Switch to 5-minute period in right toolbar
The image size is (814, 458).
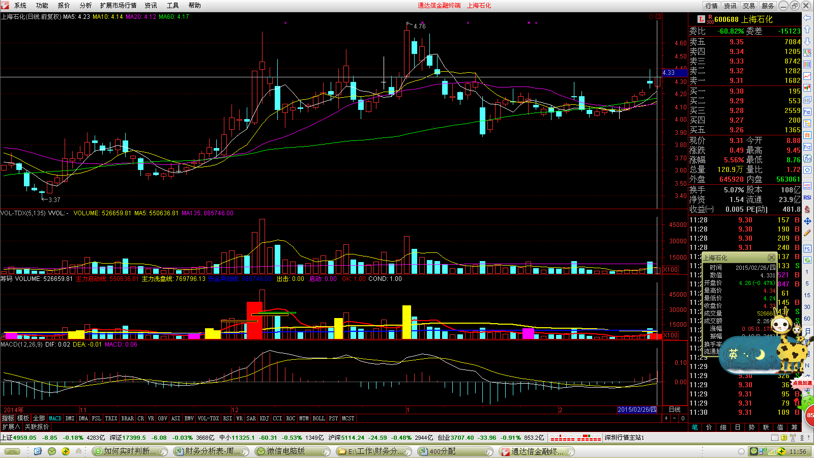(807, 283)
